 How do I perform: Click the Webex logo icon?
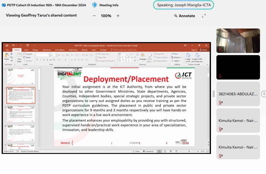click(4, 5)
